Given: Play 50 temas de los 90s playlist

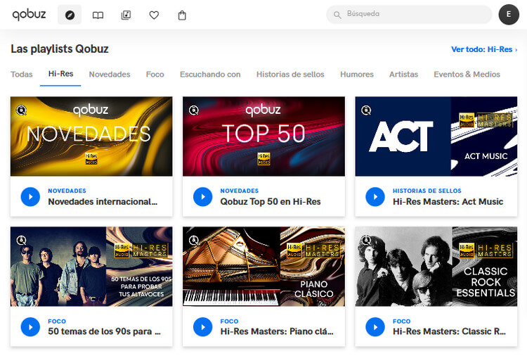Looking at the screenshot, I should (x=30, y=327).
